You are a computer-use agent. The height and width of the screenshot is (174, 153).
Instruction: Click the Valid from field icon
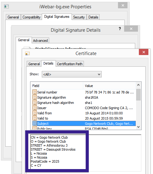tap(34, 113)
